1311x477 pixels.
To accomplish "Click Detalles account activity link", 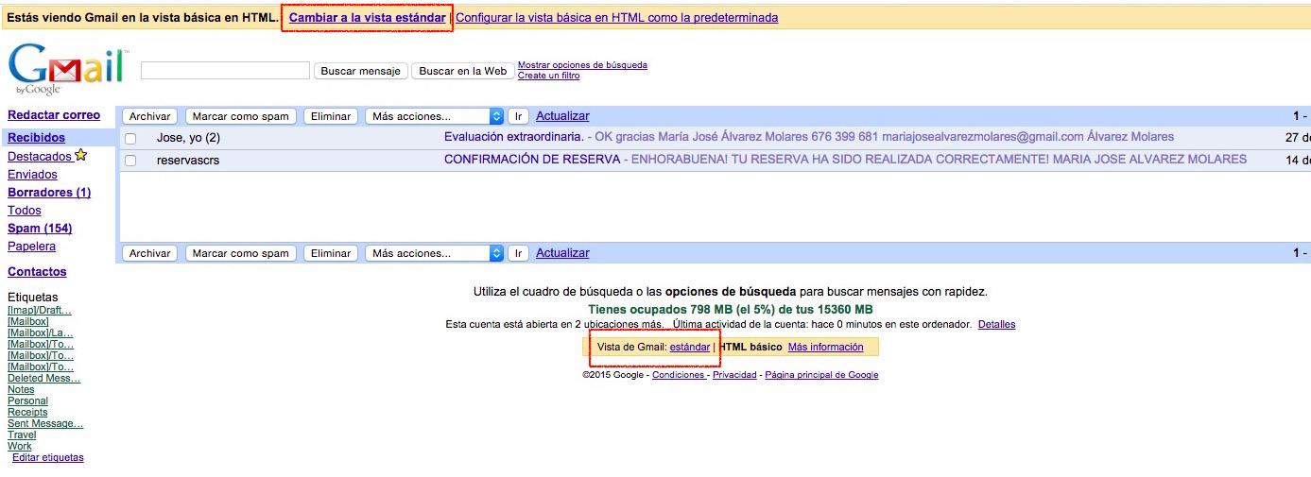I will (x=996, y=325).
